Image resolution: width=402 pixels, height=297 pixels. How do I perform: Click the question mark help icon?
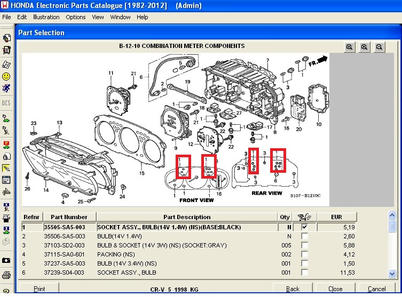pos(6,291)
